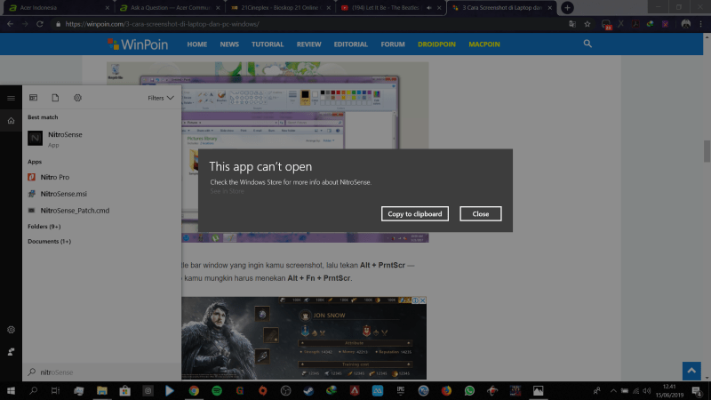Click the WinPoin logo
The image size is (711, 400).
coord(138,44)
